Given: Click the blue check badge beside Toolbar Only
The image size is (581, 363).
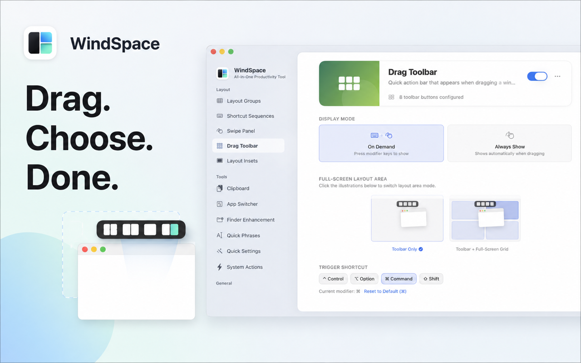Looking at the screenshot, I should [x=421, y=249].
